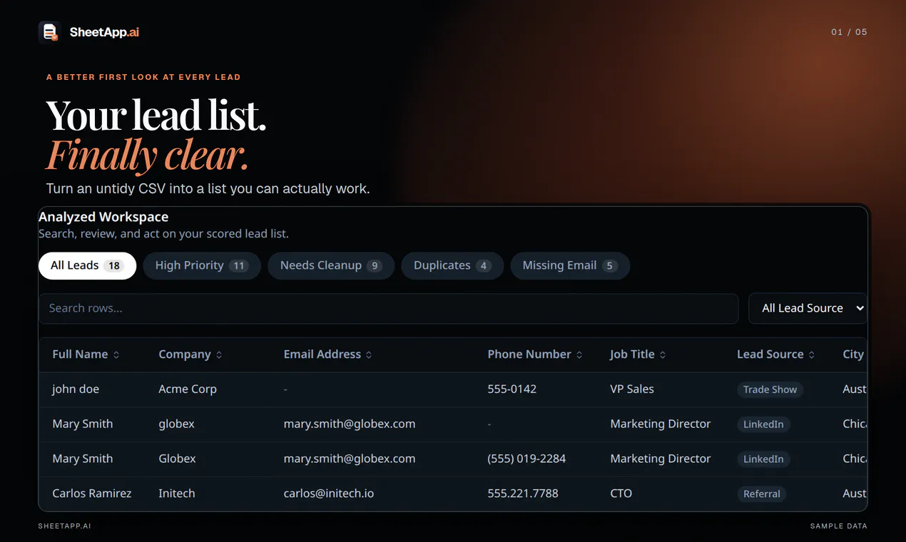Click the SheetApp.ai logo icon
Screen dimensions: 906x542
[50, 32]
